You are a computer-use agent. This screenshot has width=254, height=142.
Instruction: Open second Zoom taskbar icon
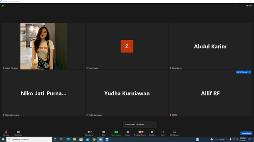pyautogui.click(x=107, y=139)
